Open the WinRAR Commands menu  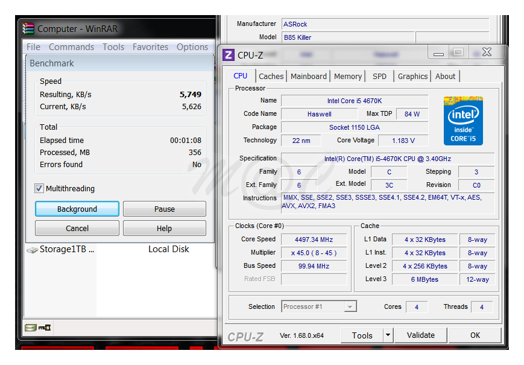pyautogui.click(x=71, y=47)
